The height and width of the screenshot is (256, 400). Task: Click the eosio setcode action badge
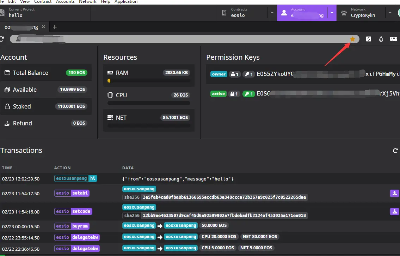73,211
